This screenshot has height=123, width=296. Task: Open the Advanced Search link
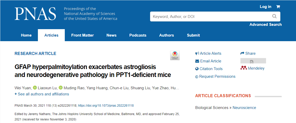coord(266,25)
